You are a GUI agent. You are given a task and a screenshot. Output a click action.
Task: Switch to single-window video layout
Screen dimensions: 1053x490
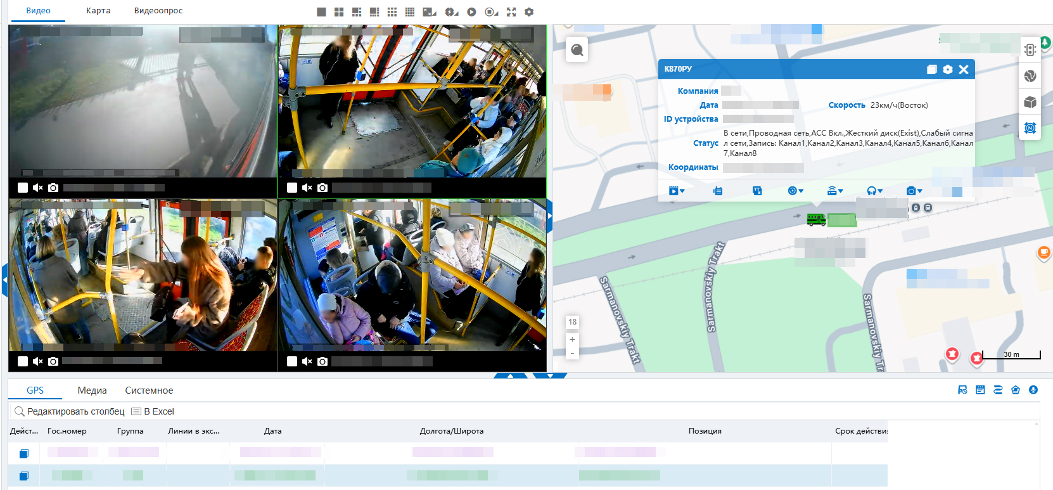tap(321, 12)
